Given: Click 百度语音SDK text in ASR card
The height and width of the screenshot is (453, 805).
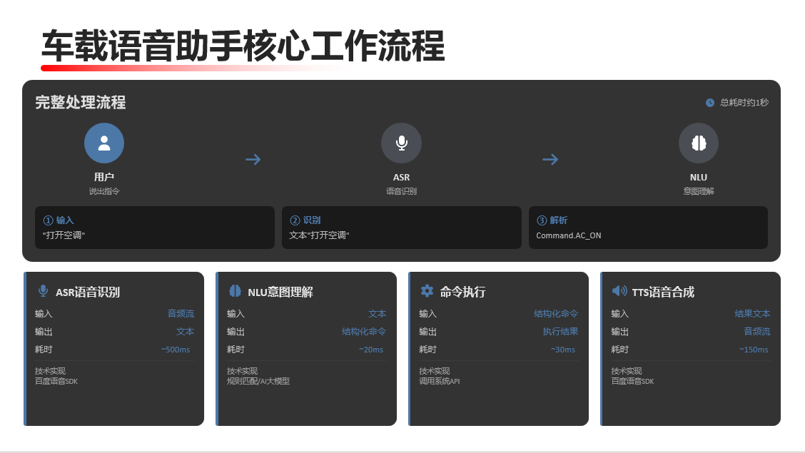Looking at the screenshot, I should [x=56, y=381].
